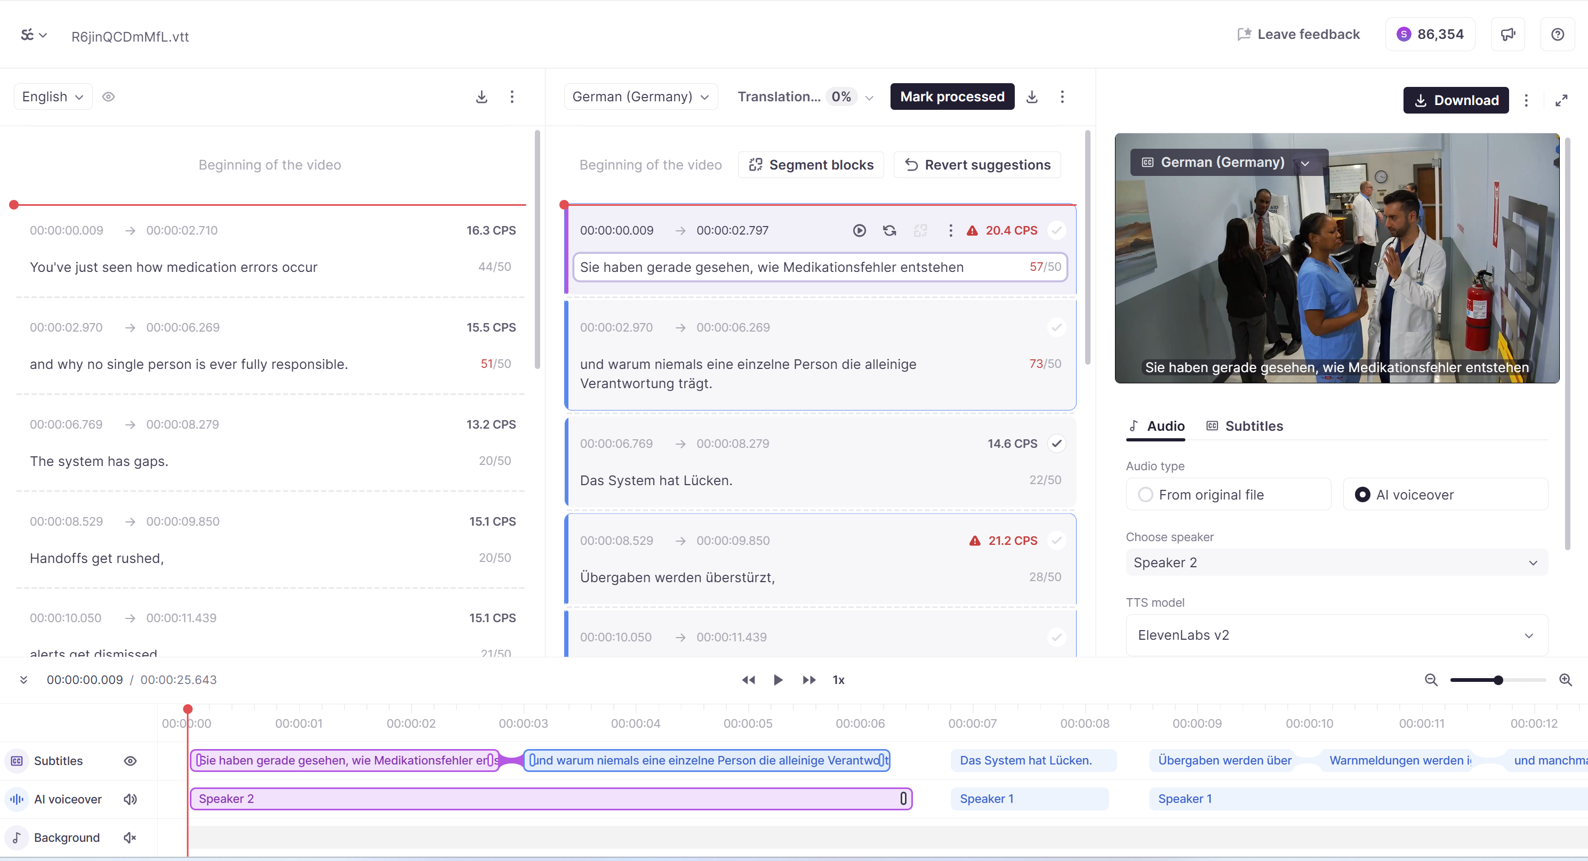Click Segment blocks
Screen dimensions: 1588x861
811,165
